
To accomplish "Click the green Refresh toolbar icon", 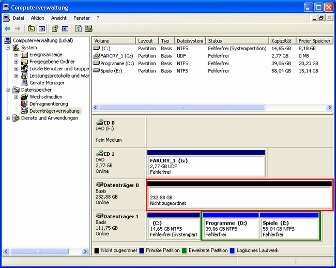I will coord(79,28).
